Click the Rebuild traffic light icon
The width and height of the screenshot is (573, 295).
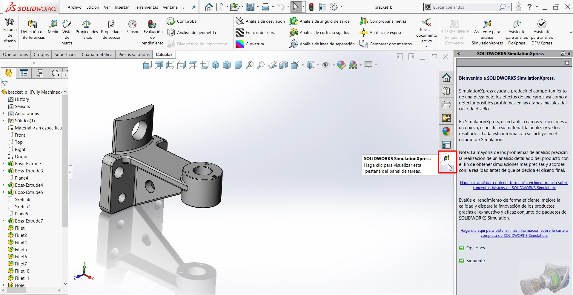tap(311, 7)
